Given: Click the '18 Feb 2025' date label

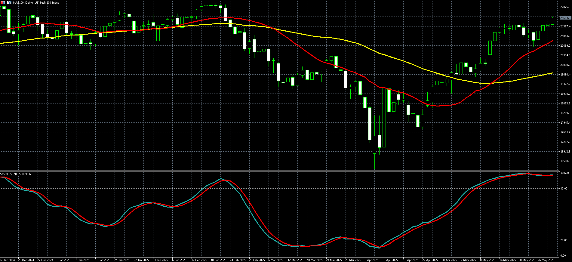Looking at the screenshot, I should pyautogui.click(x=218, y=260).
